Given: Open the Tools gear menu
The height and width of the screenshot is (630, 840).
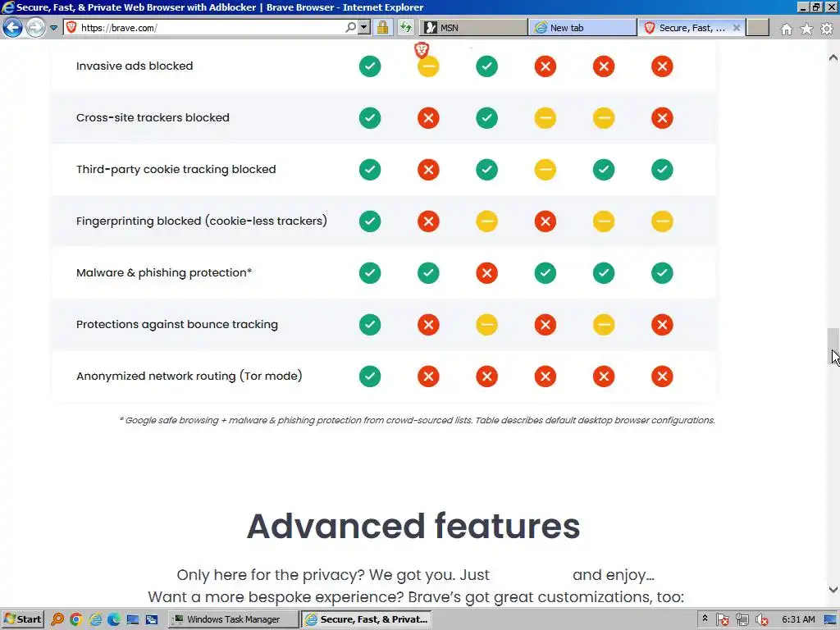Looking at the screenshot, I should point(827,29).
